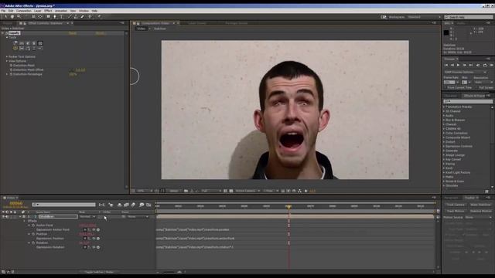Collapse the View Options group
The width and height of the screenshot is (495, 278).
pos(7,61)
